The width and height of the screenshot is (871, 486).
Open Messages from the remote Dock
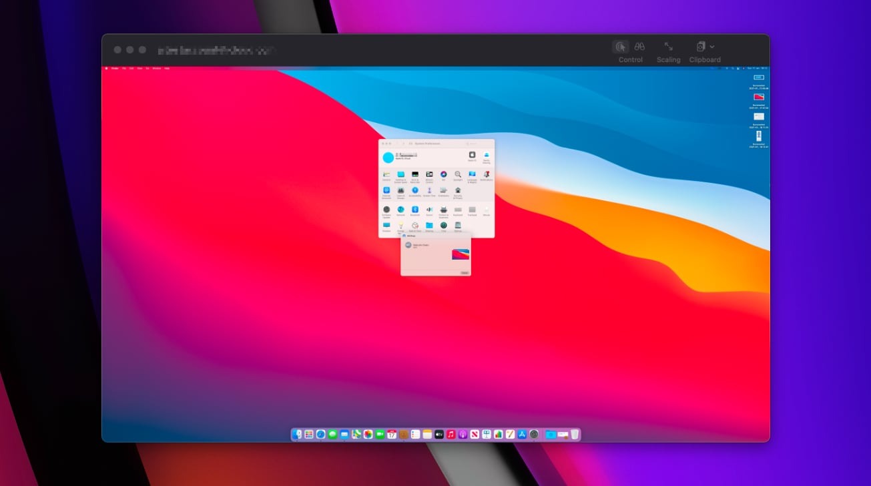click(332, 435)
